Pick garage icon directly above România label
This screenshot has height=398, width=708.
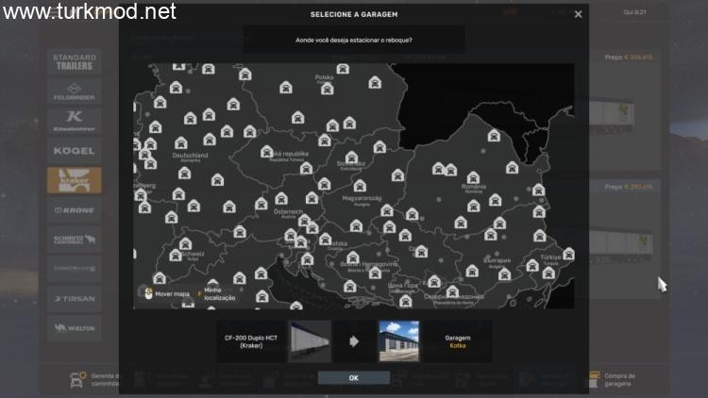(x=473, y=177)
